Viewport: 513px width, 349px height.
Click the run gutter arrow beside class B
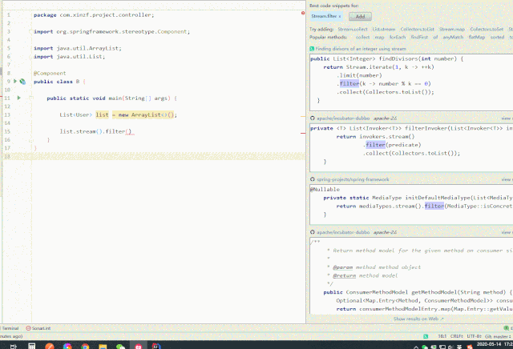[14, 82]
